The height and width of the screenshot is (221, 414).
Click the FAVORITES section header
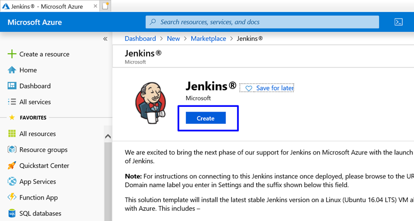pos(33,118)
